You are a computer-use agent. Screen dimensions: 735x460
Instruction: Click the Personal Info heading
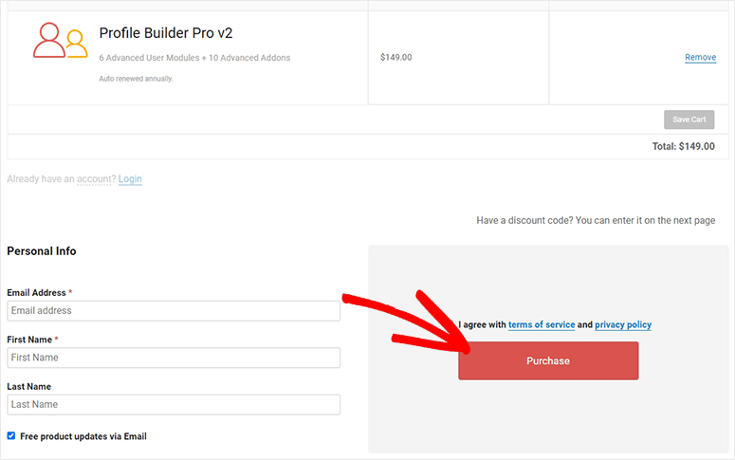pos(41,251)
